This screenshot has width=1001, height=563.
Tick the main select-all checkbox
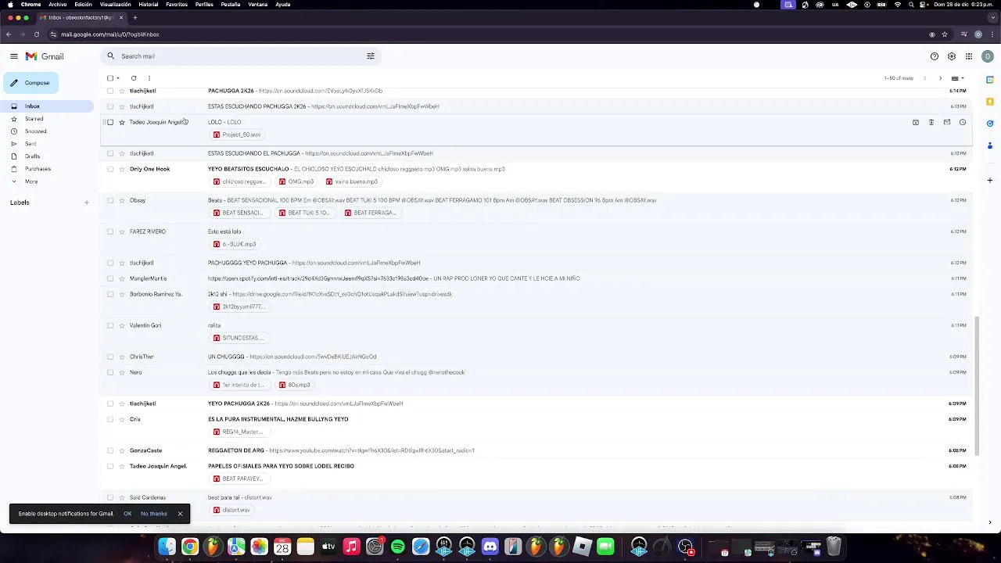pos(110,78)
